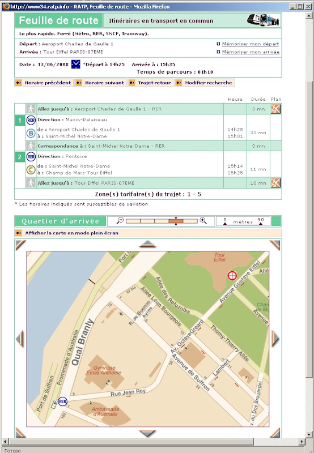Click the Horaire suivant button

tap(101, 83)
